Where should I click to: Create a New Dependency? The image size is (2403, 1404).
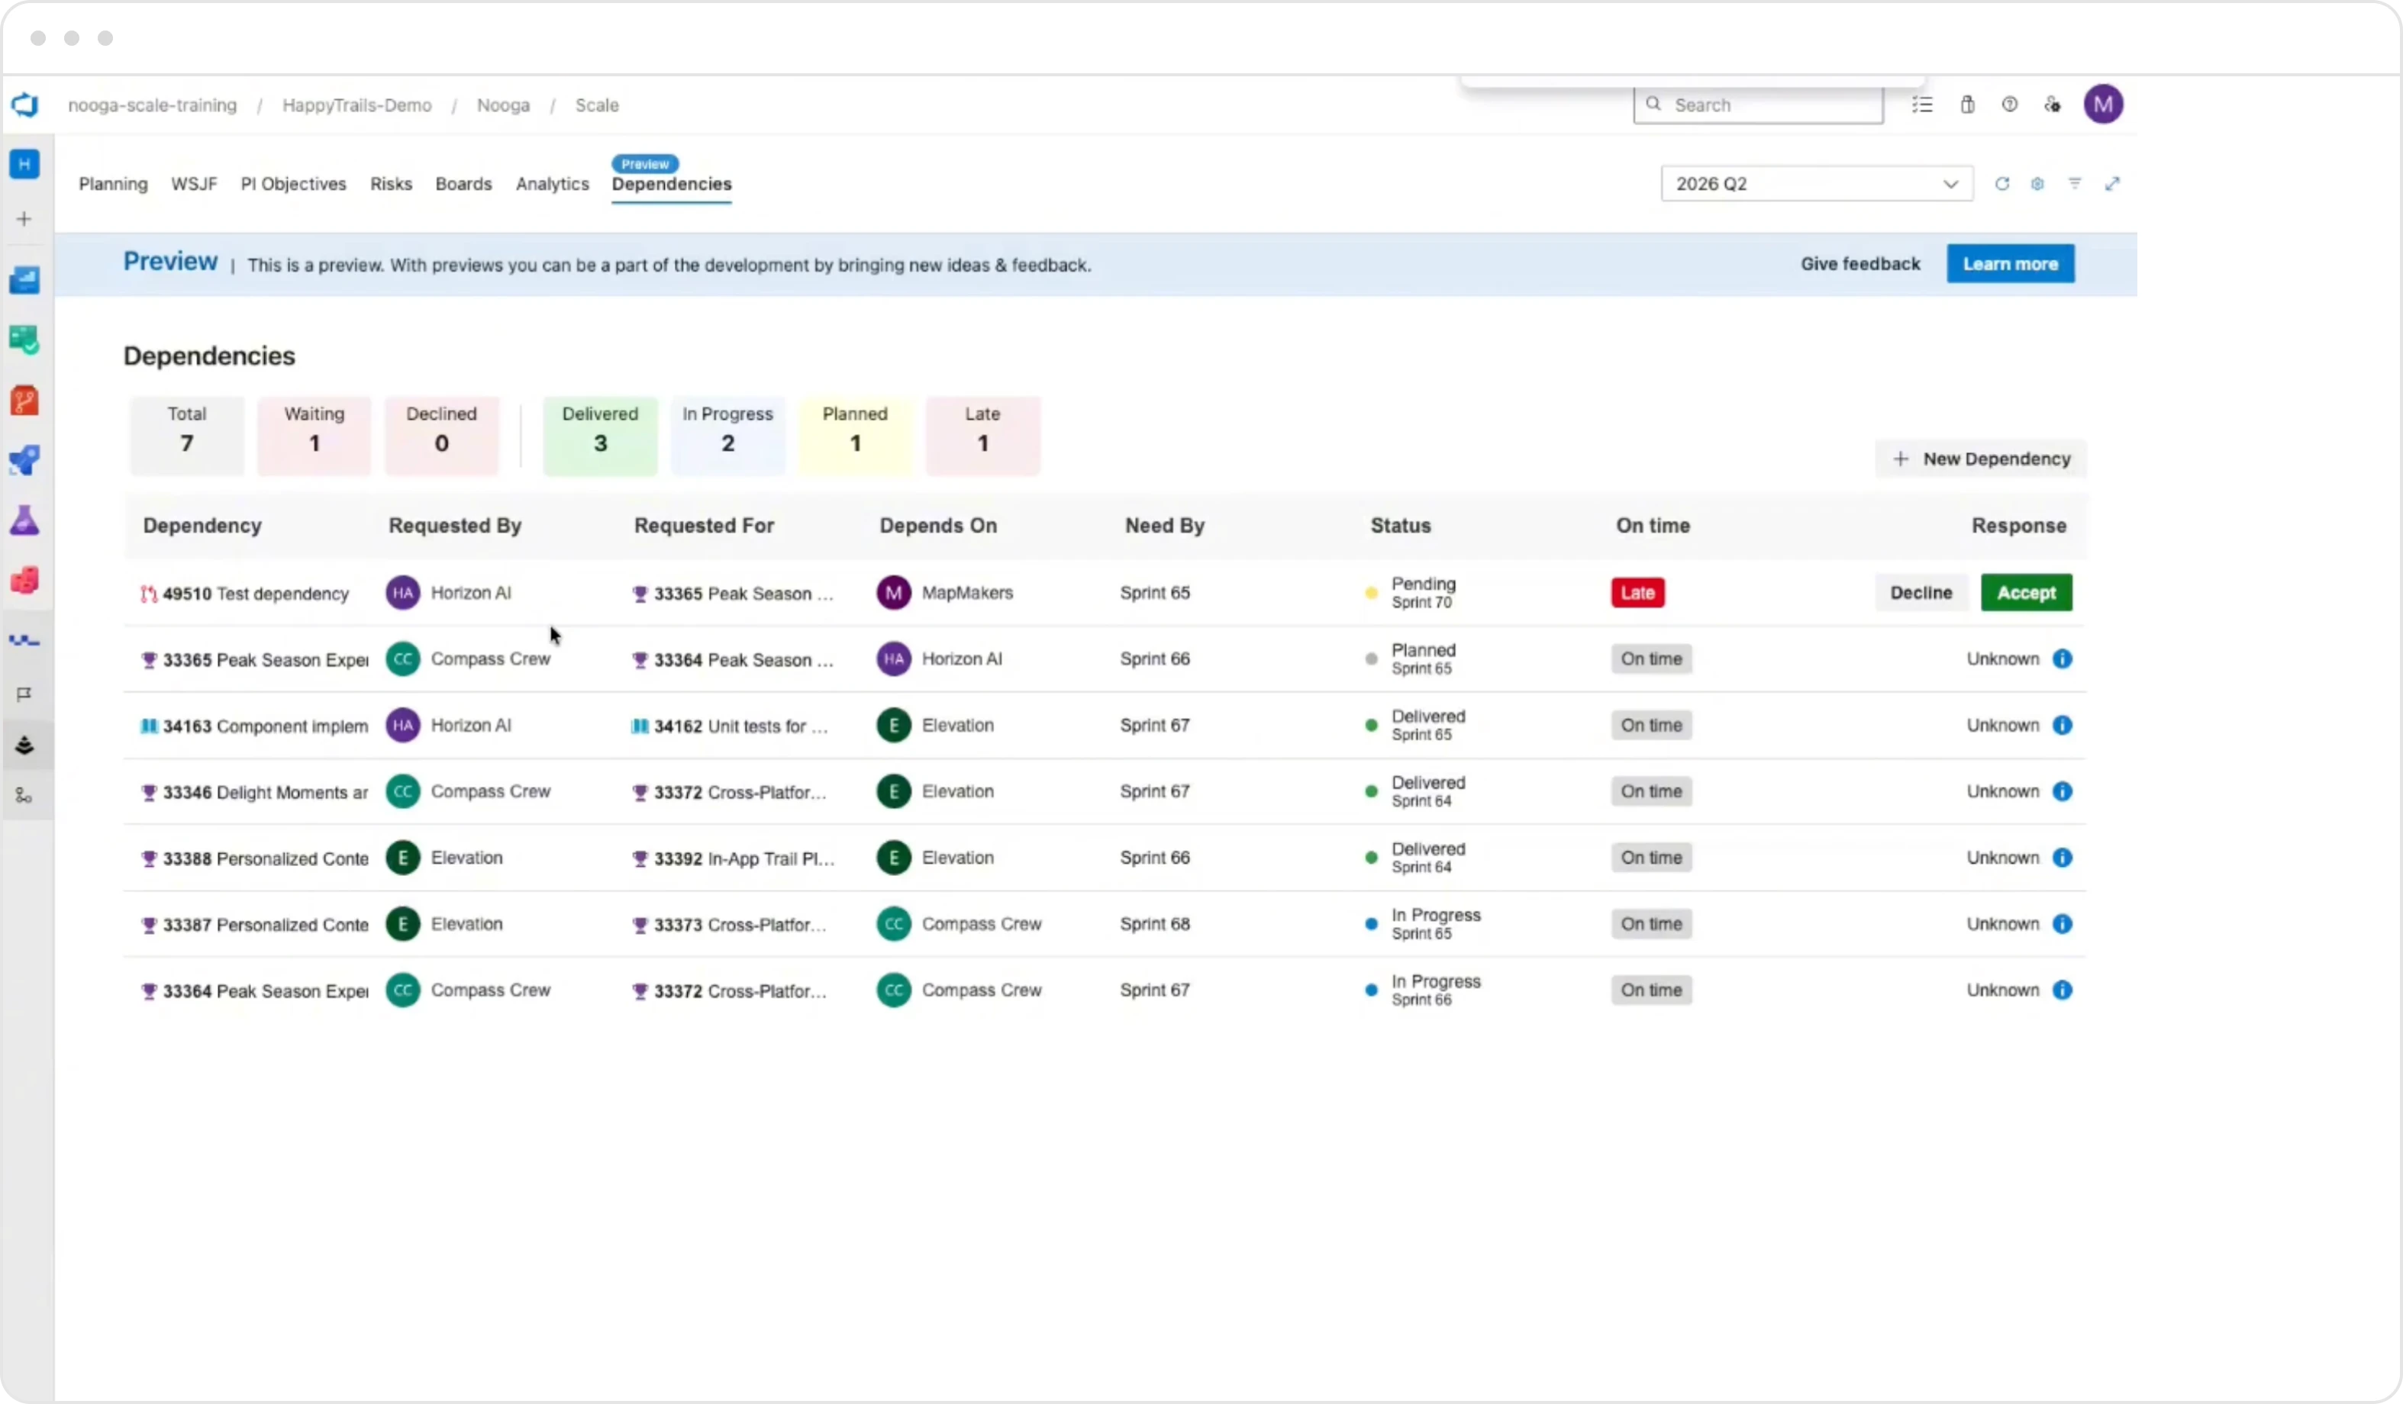point(1981,459)
